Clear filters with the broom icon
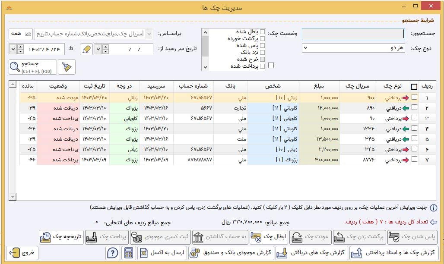Screen dimensions: 444x264 (x=67, y=67)
